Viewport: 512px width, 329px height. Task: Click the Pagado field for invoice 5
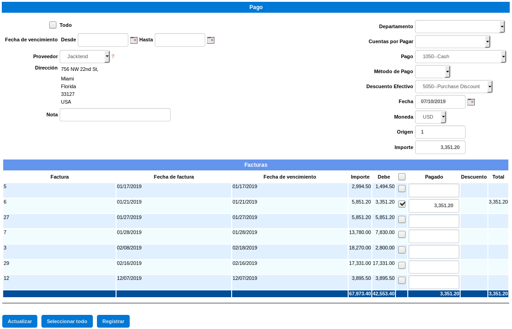point(434,190)
